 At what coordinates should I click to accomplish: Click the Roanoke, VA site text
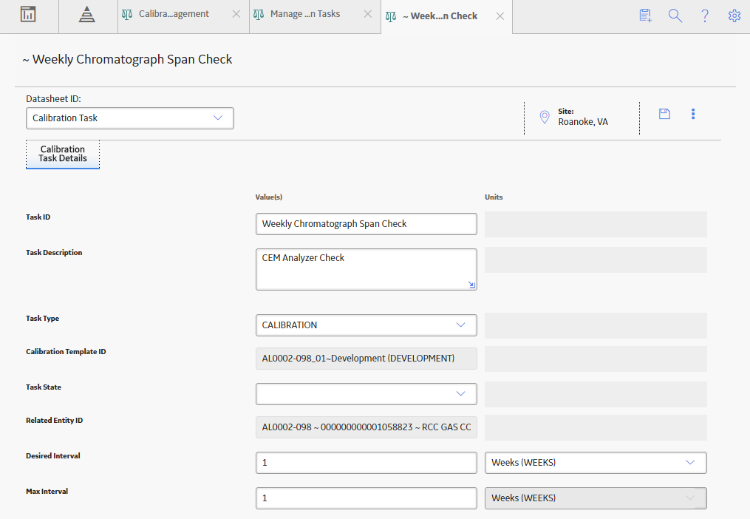click(x=583, y=122)
